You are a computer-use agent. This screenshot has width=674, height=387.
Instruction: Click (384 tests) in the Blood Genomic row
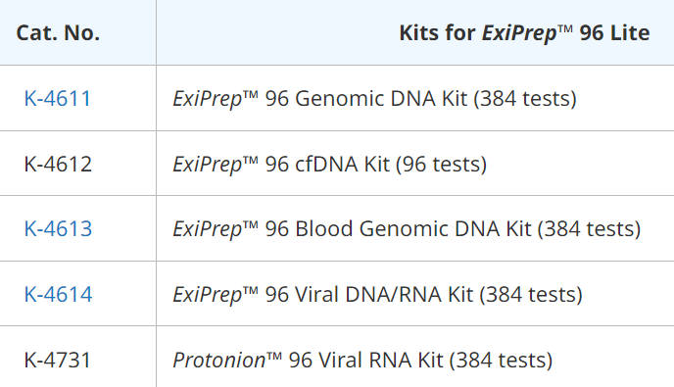coord(589,229)
